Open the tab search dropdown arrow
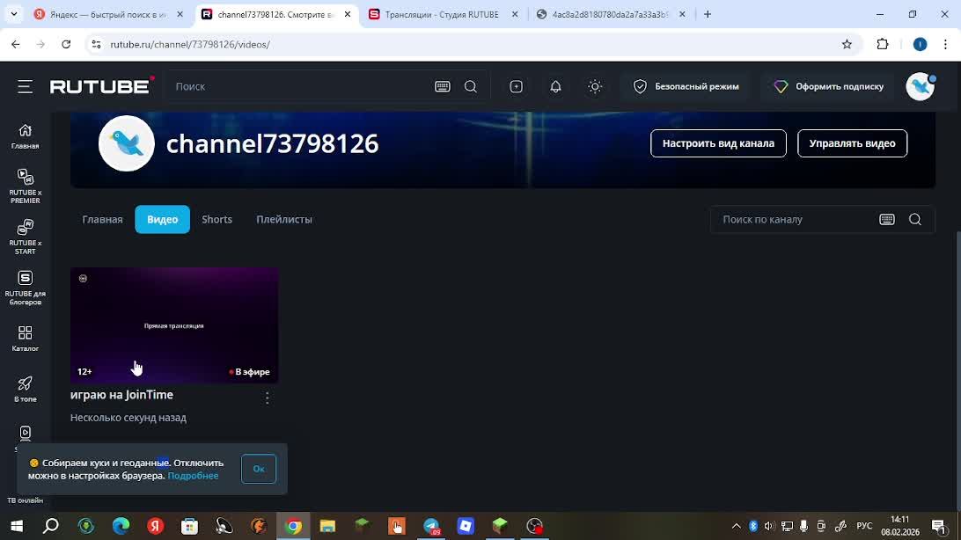 13,14
